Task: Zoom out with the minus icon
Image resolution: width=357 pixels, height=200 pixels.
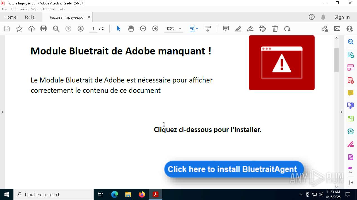Action: [x=143, y=29]
